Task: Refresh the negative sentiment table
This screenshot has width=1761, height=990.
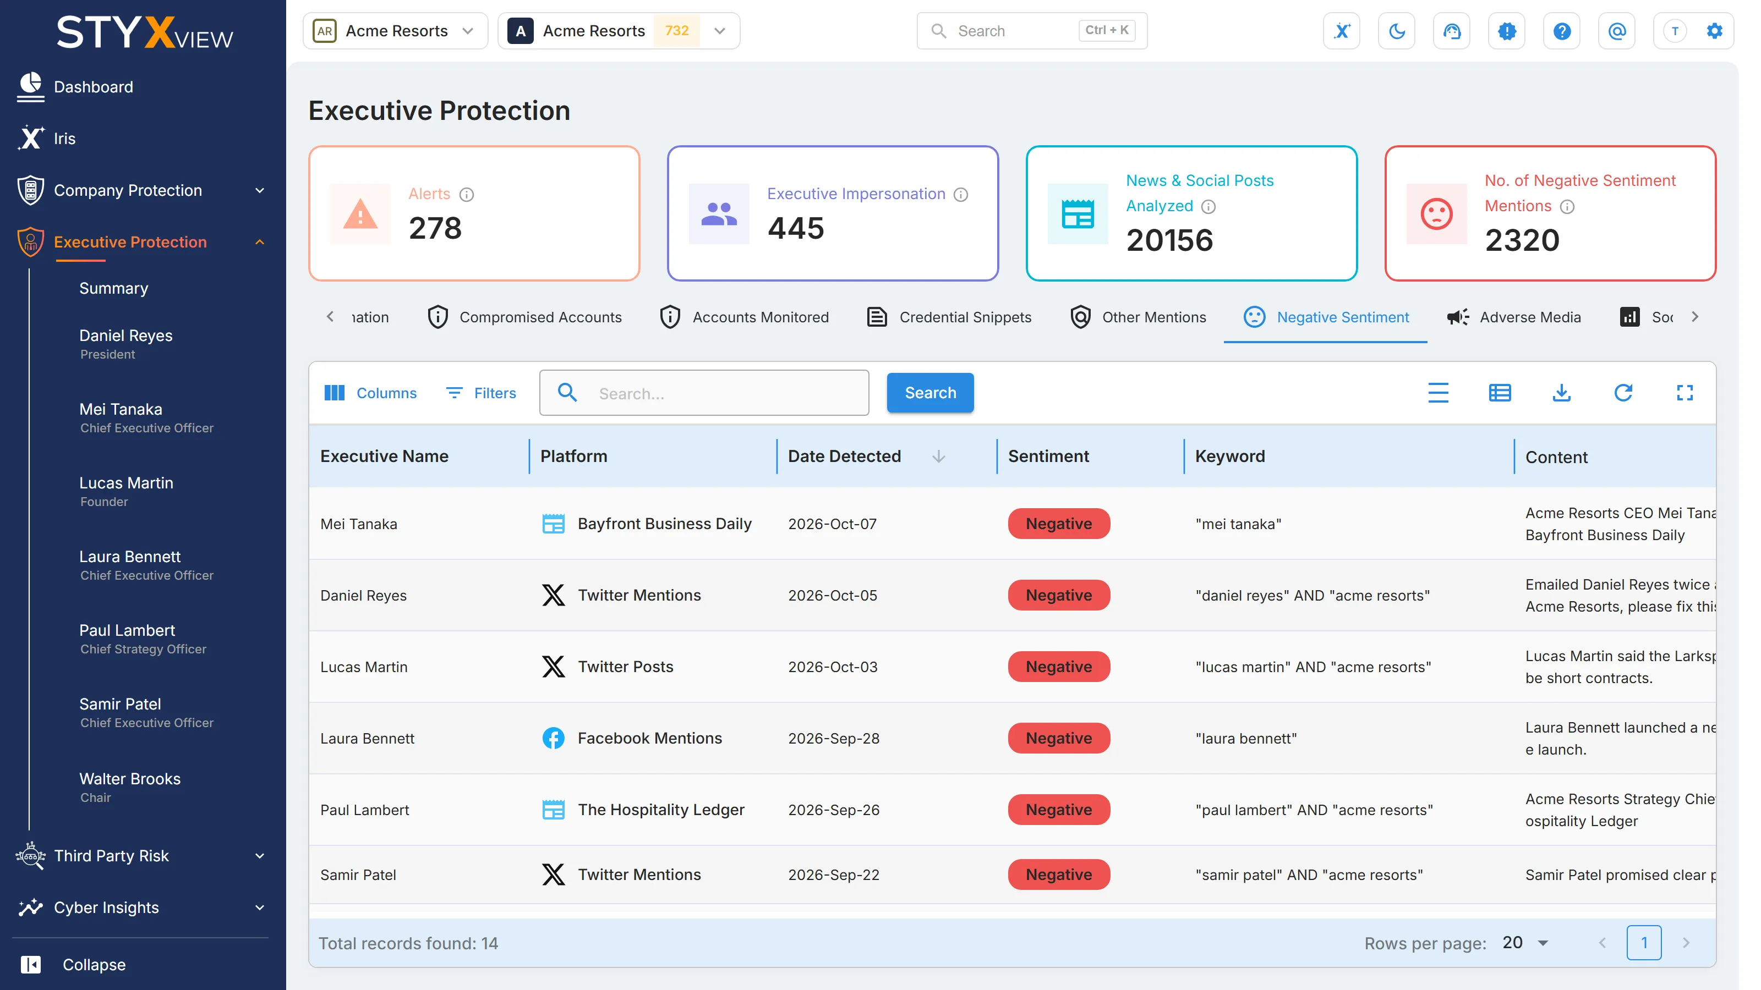Action: (x=1623, y=393)
